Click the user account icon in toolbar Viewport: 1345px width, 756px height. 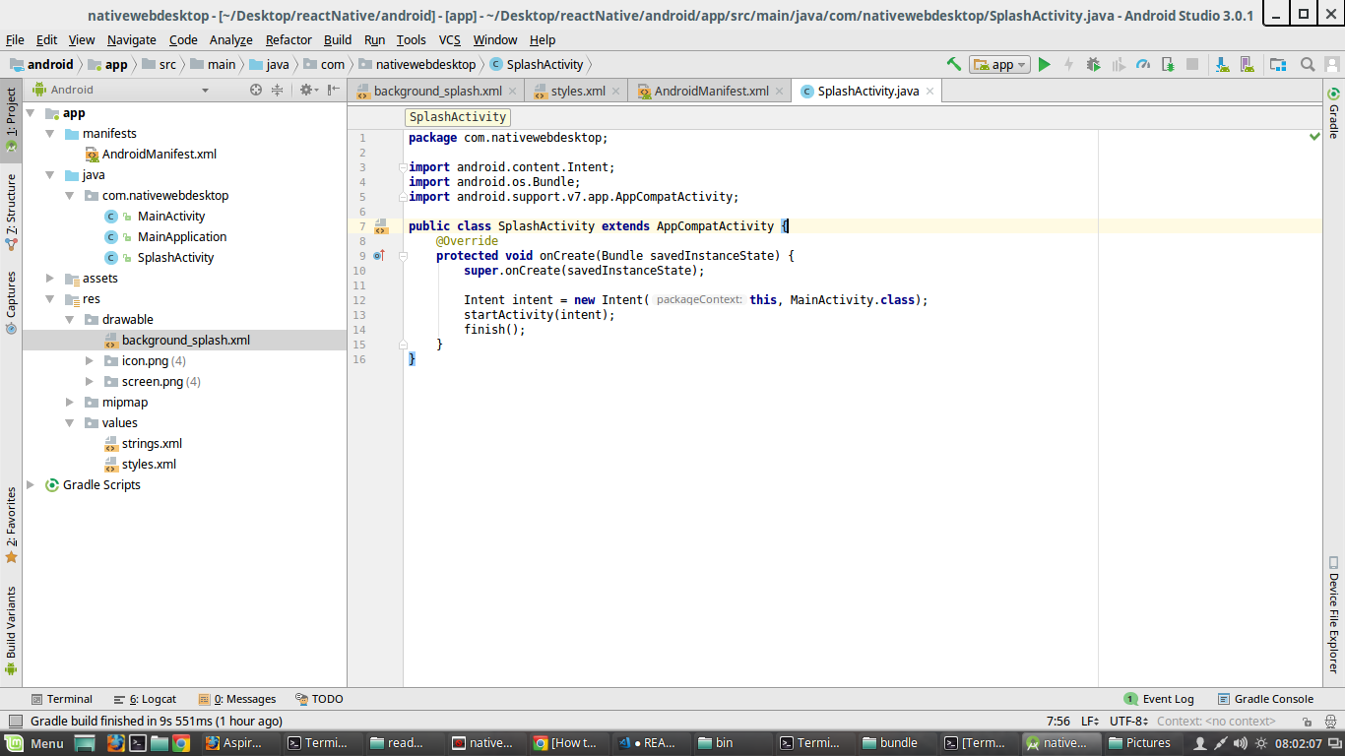[x=1332, y=64]
